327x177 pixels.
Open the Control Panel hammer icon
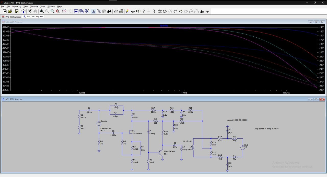click(x=23, y=11)
